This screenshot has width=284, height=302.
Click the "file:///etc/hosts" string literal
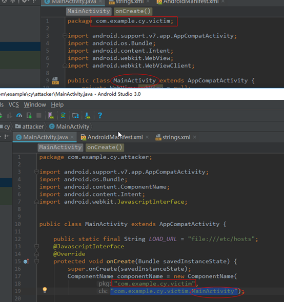pos(221,239)
